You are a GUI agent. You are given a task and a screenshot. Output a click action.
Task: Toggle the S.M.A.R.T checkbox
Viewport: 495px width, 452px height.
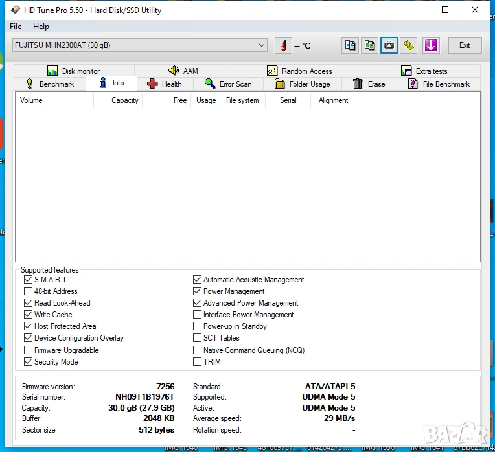click(x=28, y=280)
